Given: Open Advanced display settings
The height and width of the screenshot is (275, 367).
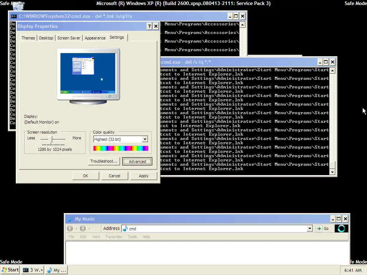Looking at the screenshot, I should click(x=137, y=161).
